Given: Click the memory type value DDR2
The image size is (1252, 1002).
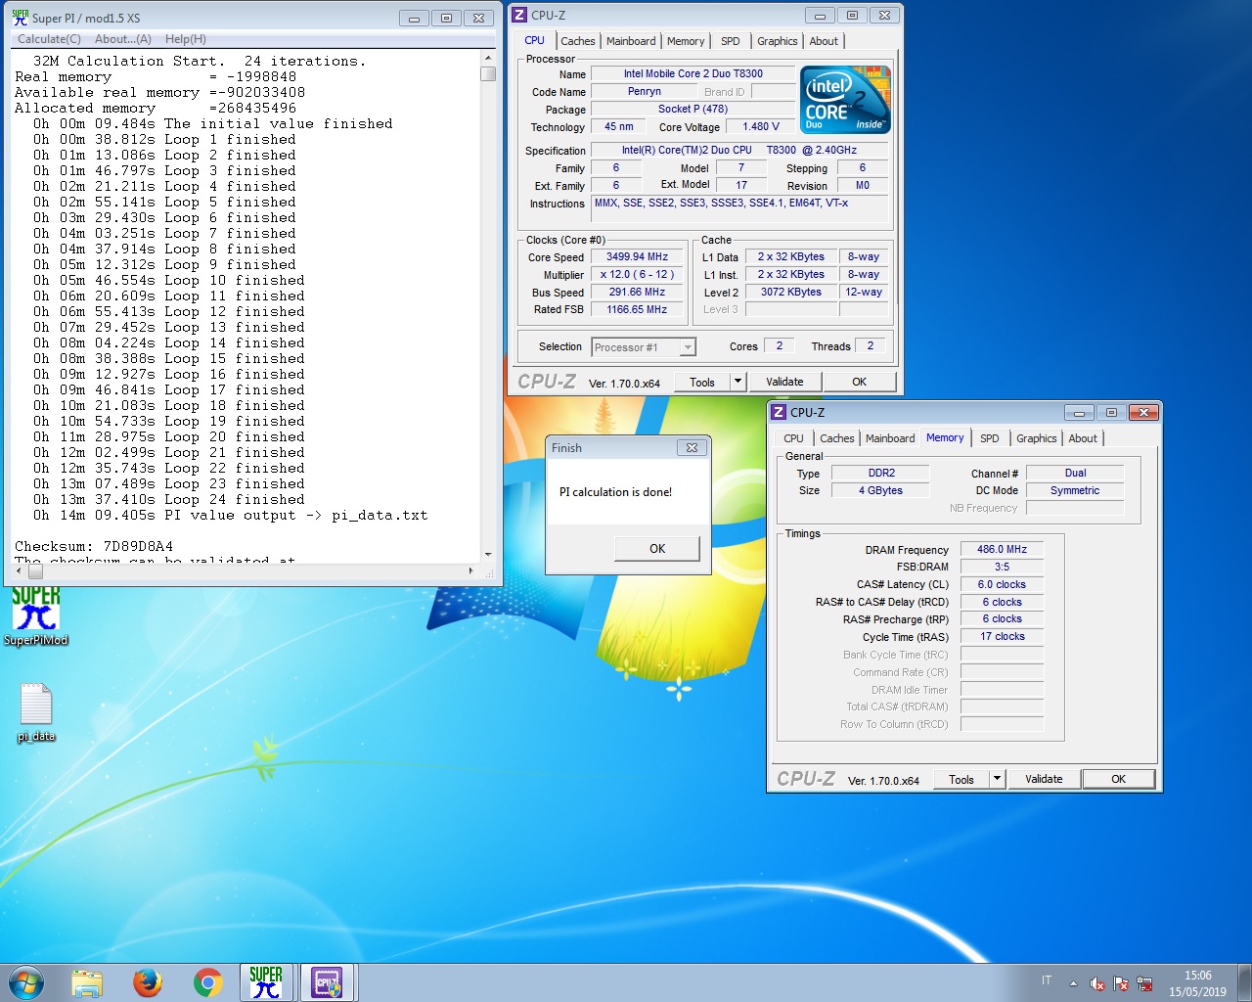Looking at the screenshot, I should coord(881,474).
